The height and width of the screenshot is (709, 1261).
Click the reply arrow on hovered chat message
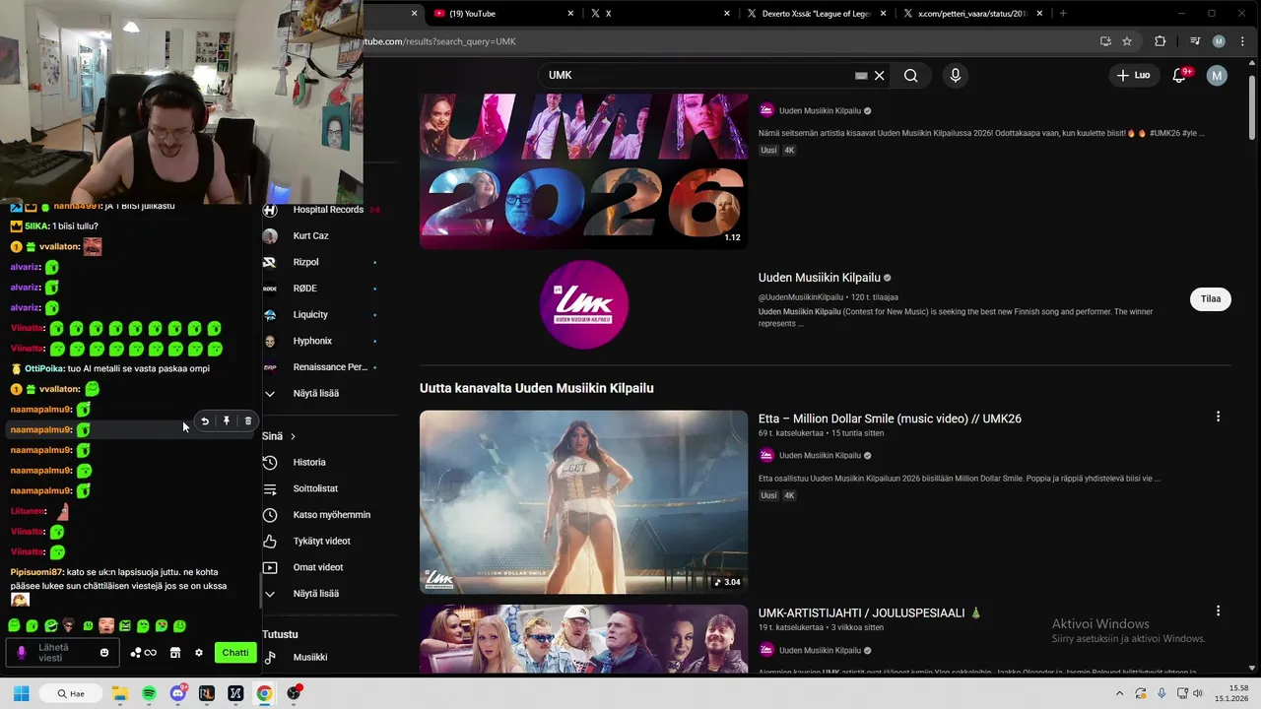coord(205,420)
